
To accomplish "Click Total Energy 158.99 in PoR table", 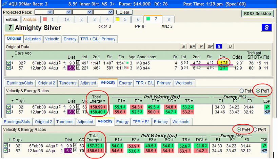I will pos(98,107).
